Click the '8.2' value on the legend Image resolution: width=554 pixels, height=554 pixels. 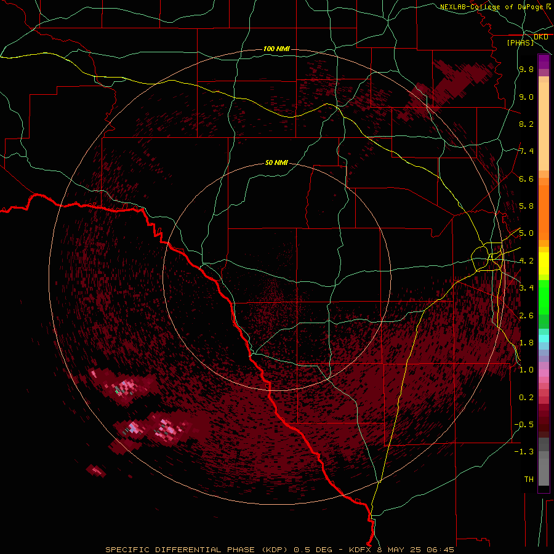tap(526, 124)
